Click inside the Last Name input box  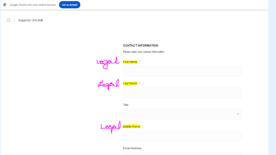[182, 93]
